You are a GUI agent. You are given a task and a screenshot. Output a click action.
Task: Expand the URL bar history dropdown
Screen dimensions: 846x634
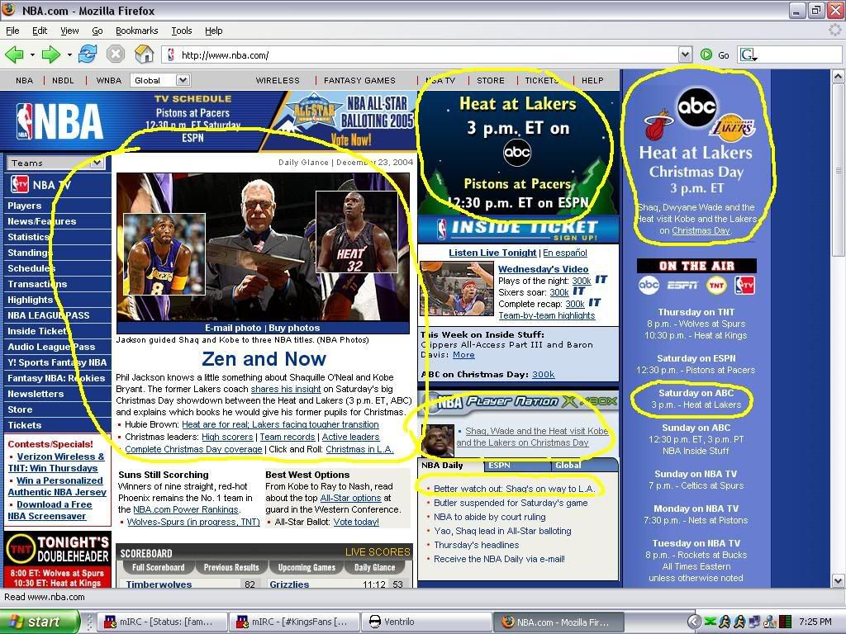[x=685, y=54]
